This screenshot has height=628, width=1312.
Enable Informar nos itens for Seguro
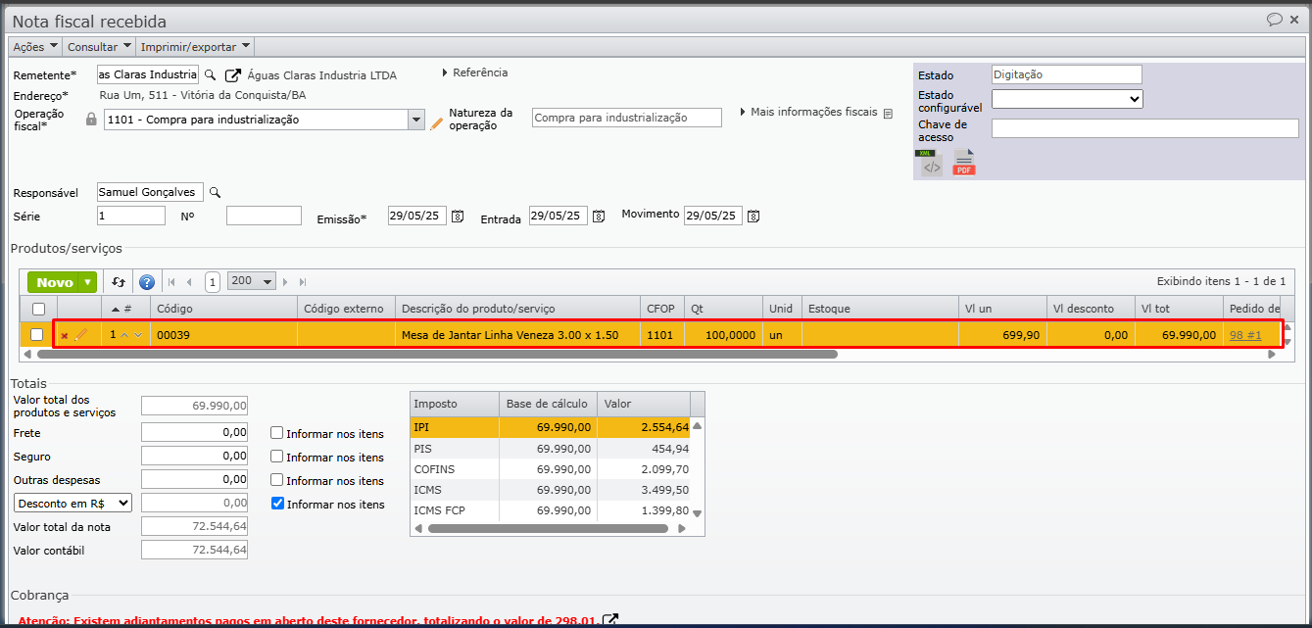coord(277,457)
